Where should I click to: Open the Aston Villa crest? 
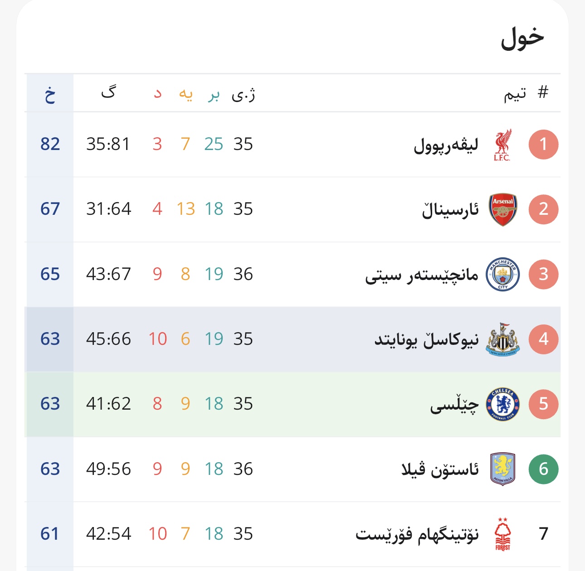[502, 469]
